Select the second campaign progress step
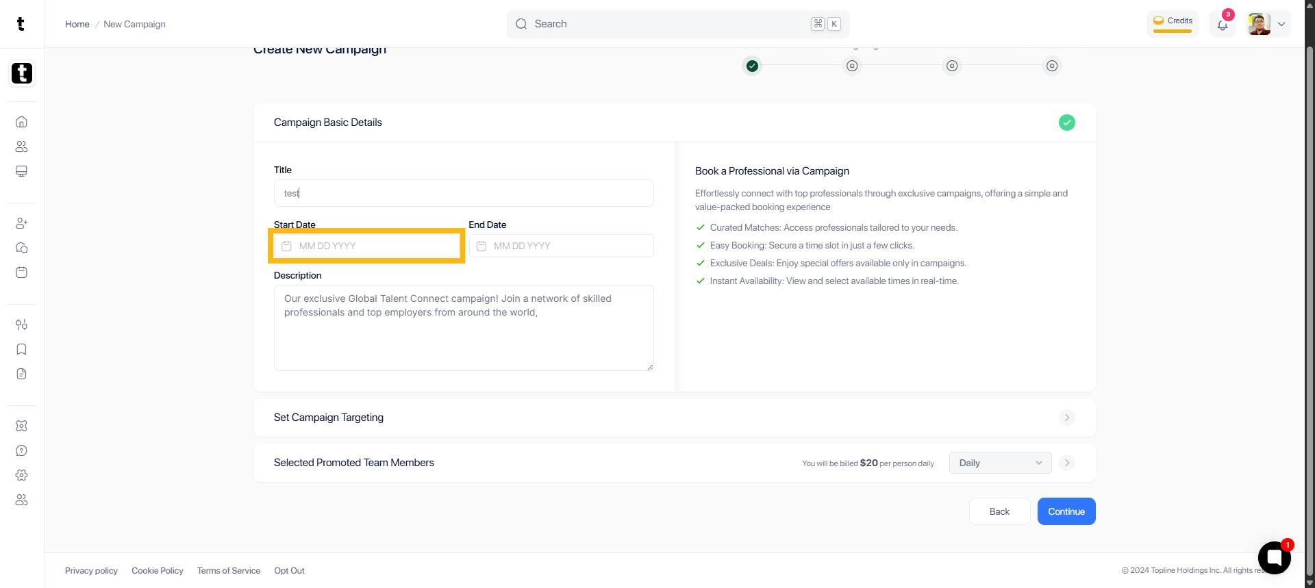The height and width of the screenshot is (588, 1315). click(852, 66)
